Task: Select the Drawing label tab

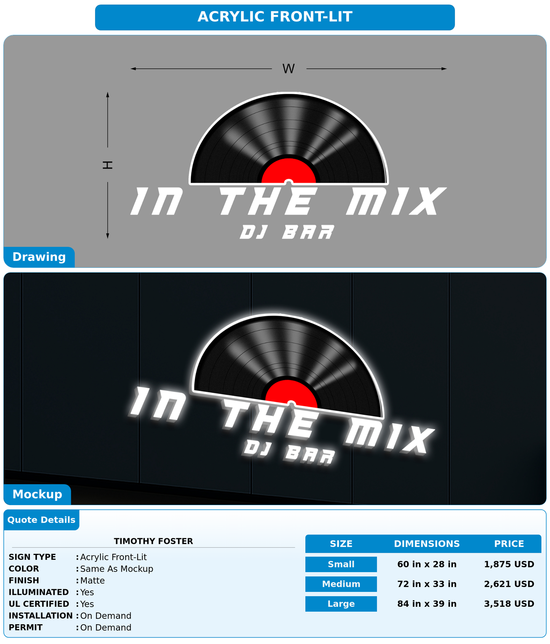Action: pyautogui.click(x=39, y=257)
